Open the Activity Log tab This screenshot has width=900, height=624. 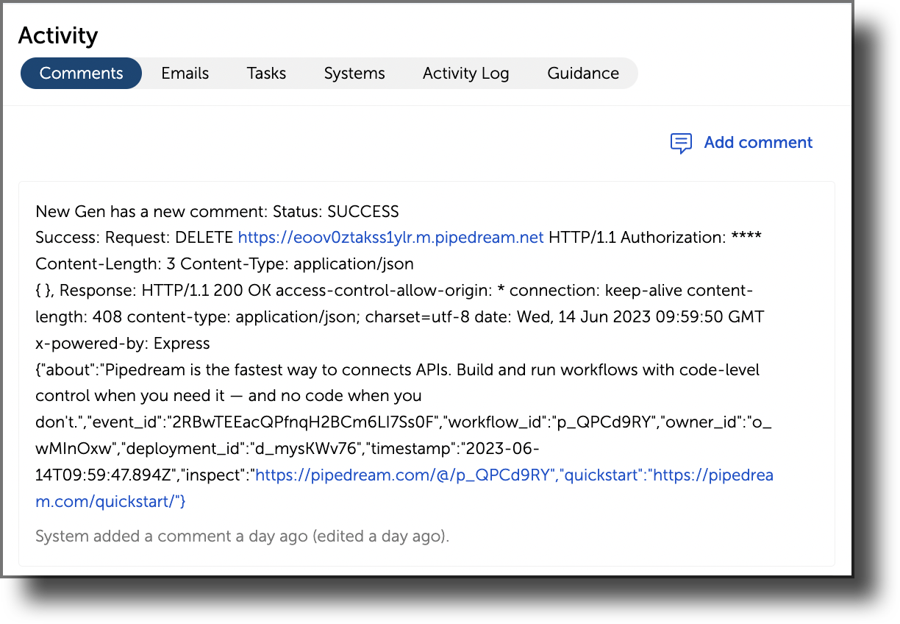tap(465, 73)
